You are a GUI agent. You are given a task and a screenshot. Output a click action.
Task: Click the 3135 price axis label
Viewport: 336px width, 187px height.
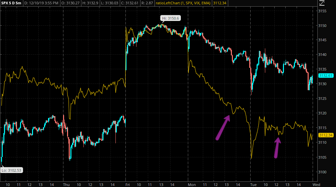click(x=322, y=69)
